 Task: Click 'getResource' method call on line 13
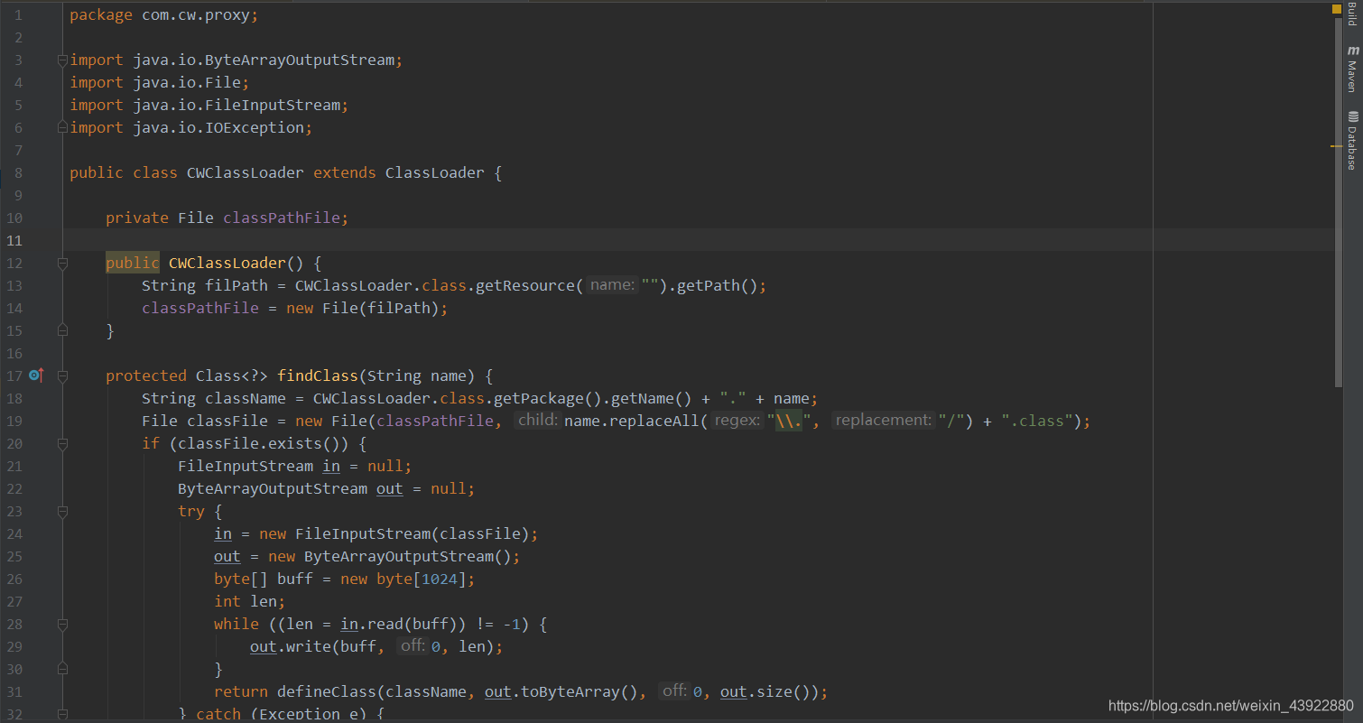[525, 286]
